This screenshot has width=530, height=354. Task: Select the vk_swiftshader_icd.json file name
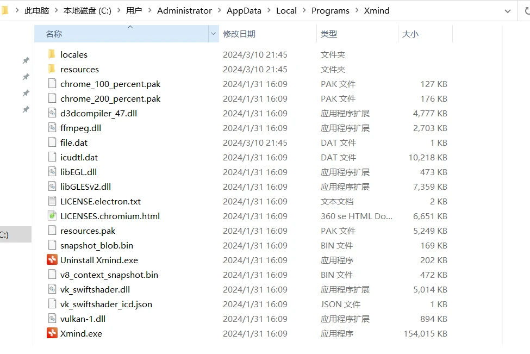click(x=106, y=305)
